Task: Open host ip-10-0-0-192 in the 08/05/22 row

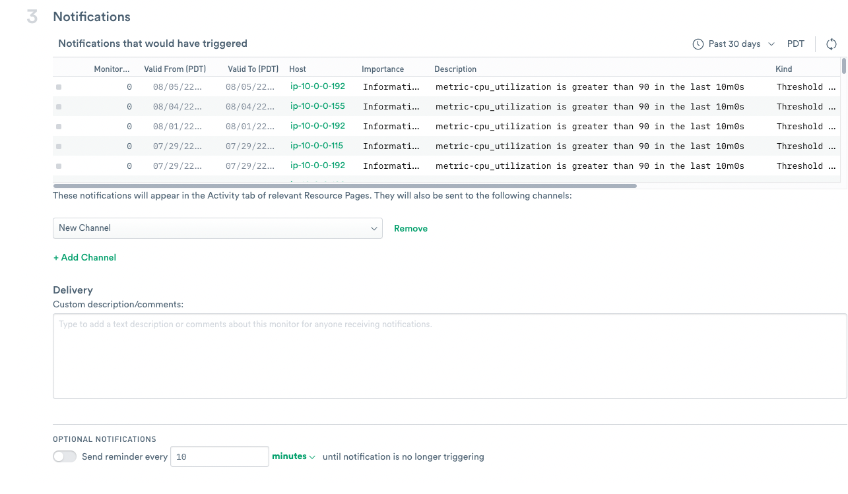Action: [317, 86]
